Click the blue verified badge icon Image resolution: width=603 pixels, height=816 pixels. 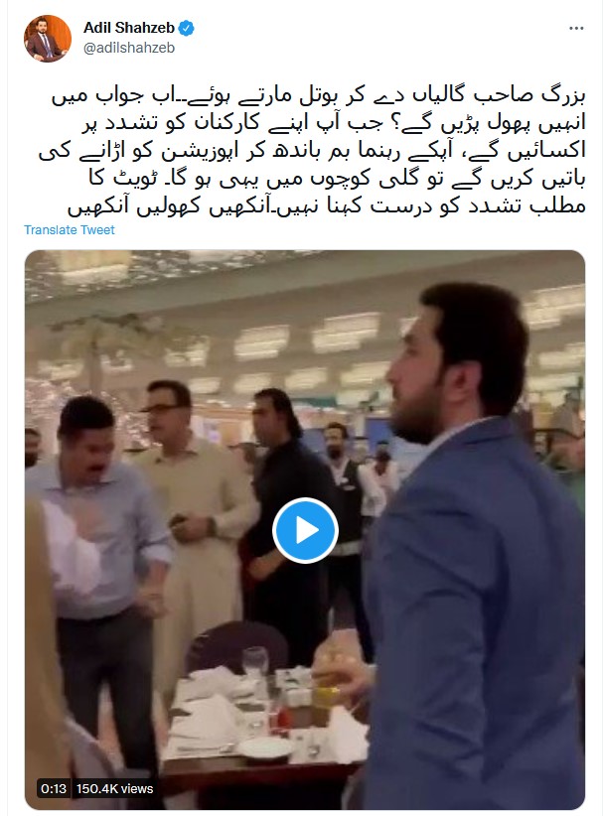[187, 28]
